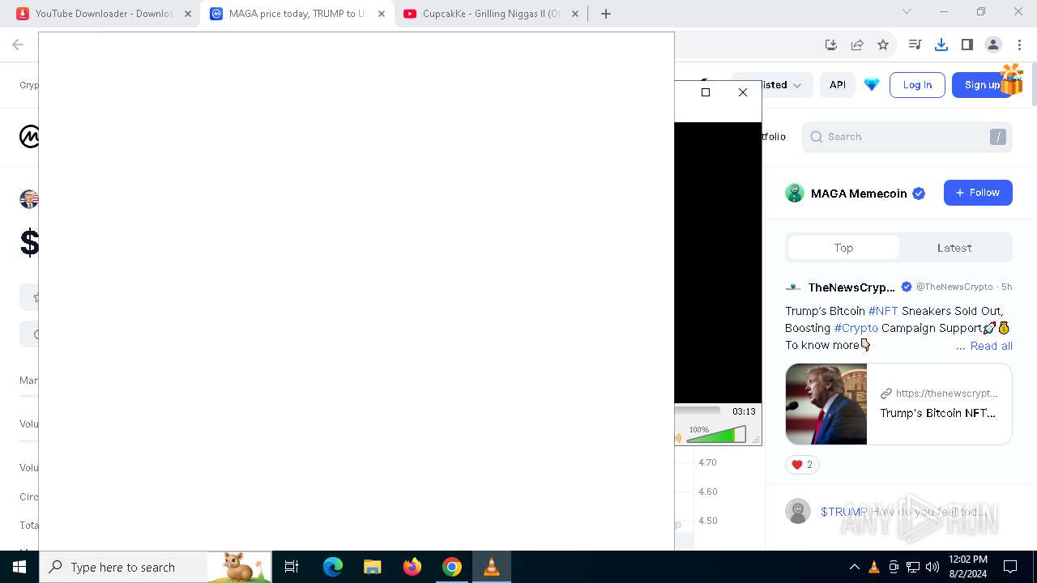
Task: Open the taskbar clock and date
Action: point(967,567)
